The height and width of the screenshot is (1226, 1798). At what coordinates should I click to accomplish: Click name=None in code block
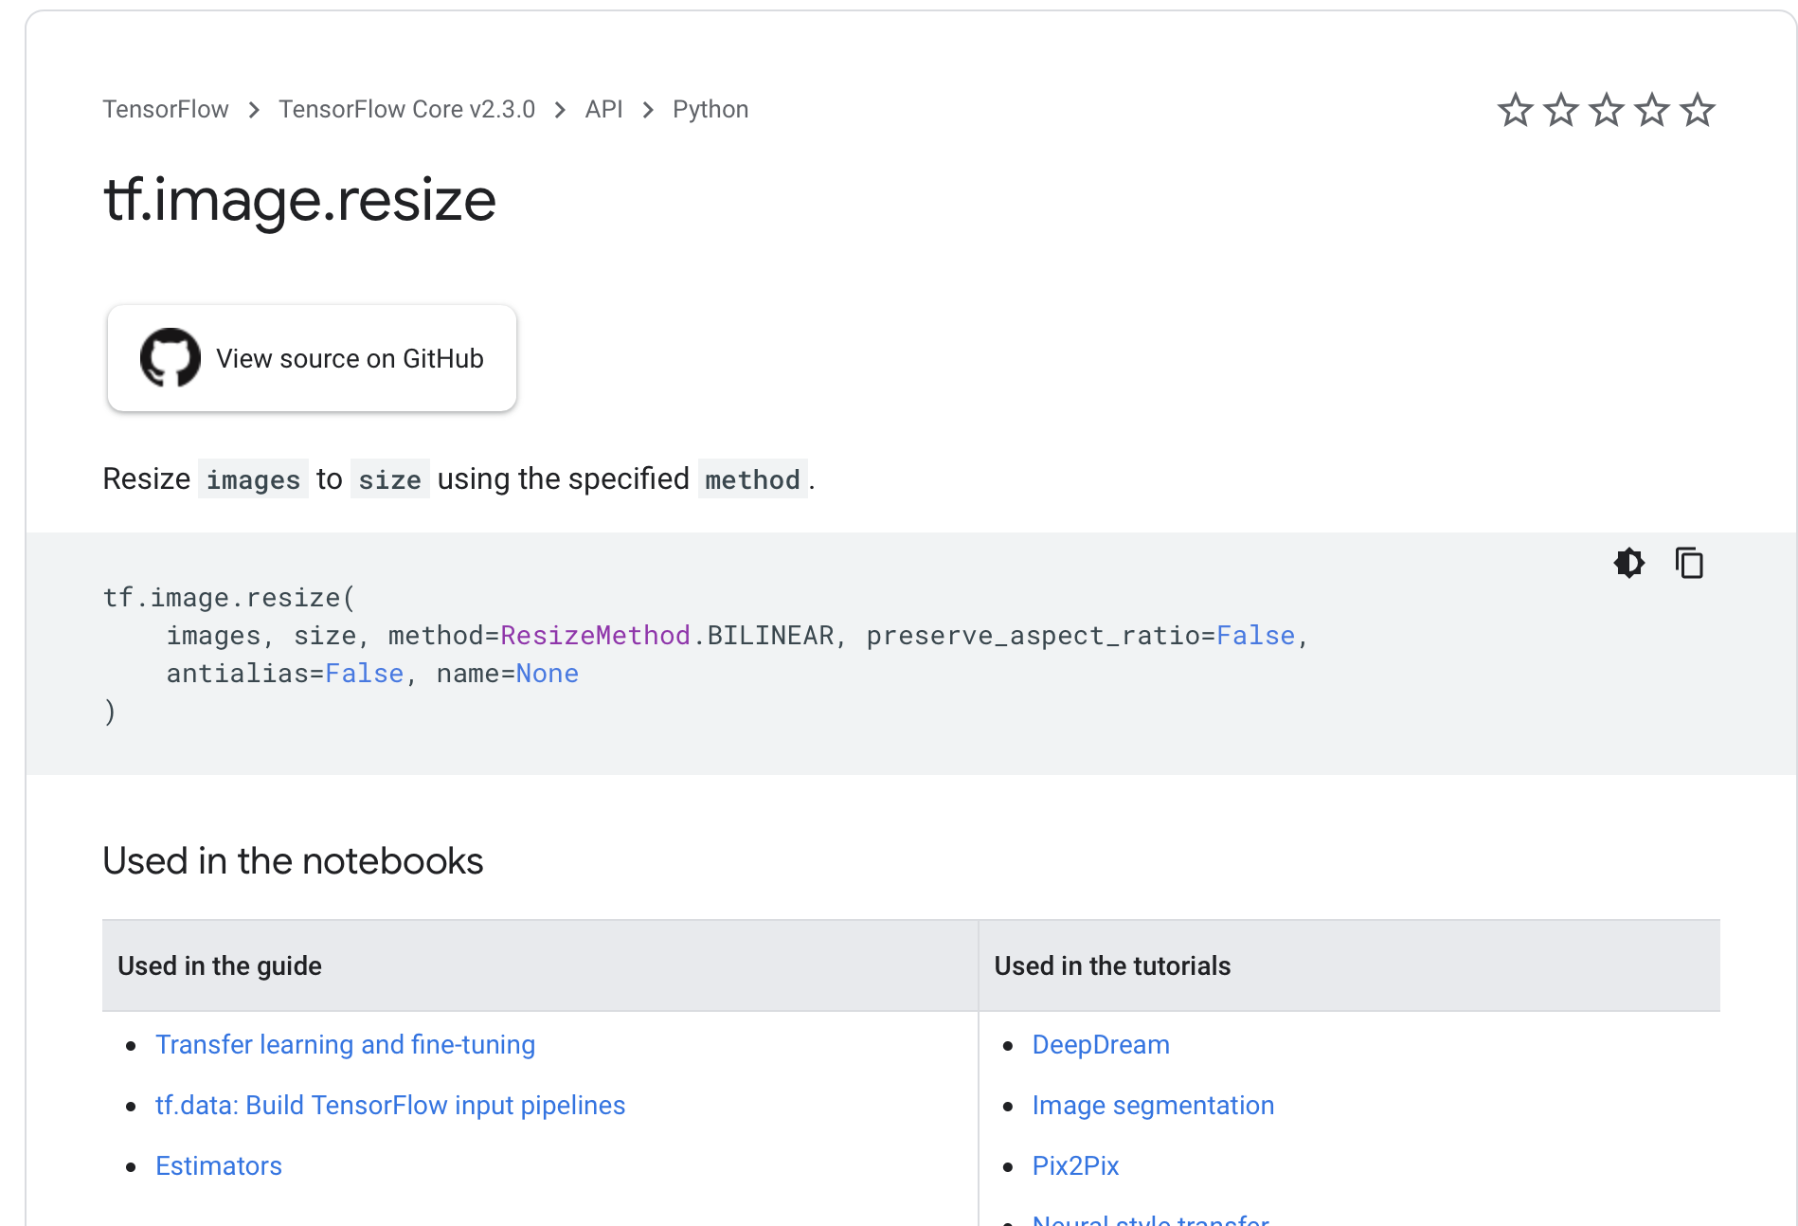click(507, 673)
